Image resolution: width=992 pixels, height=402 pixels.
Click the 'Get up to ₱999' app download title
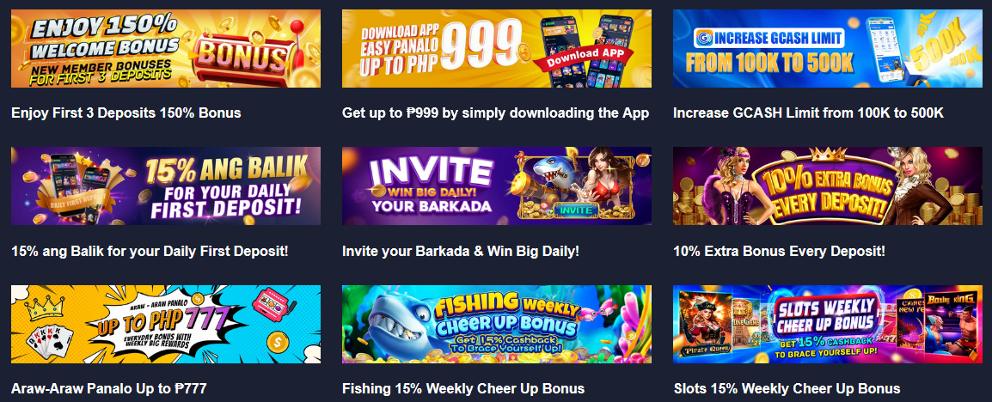click(495, 113)
